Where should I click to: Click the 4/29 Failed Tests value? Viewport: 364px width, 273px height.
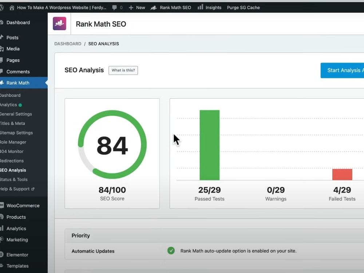[342, 190]
